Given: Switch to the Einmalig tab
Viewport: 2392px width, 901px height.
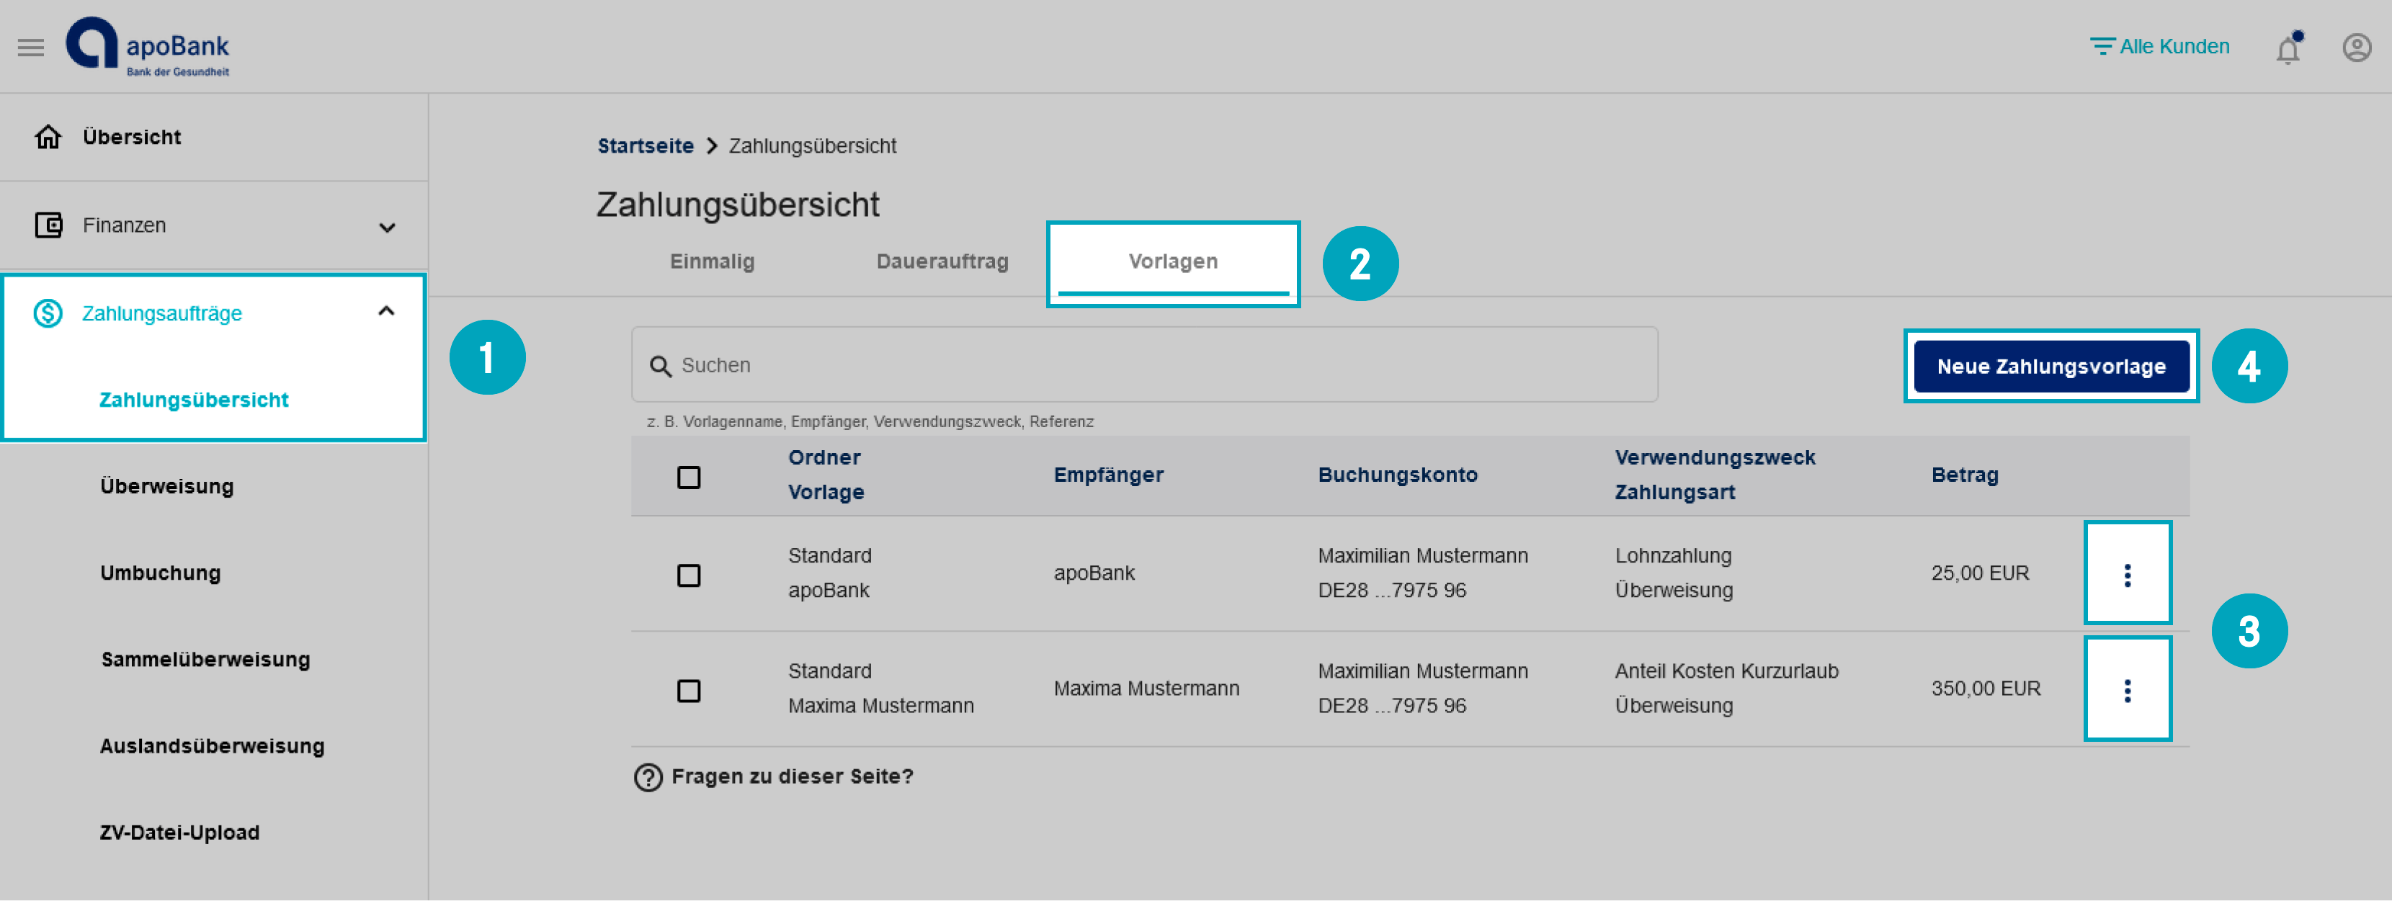Looking at the screenshot, I should (x=713, y=261).
